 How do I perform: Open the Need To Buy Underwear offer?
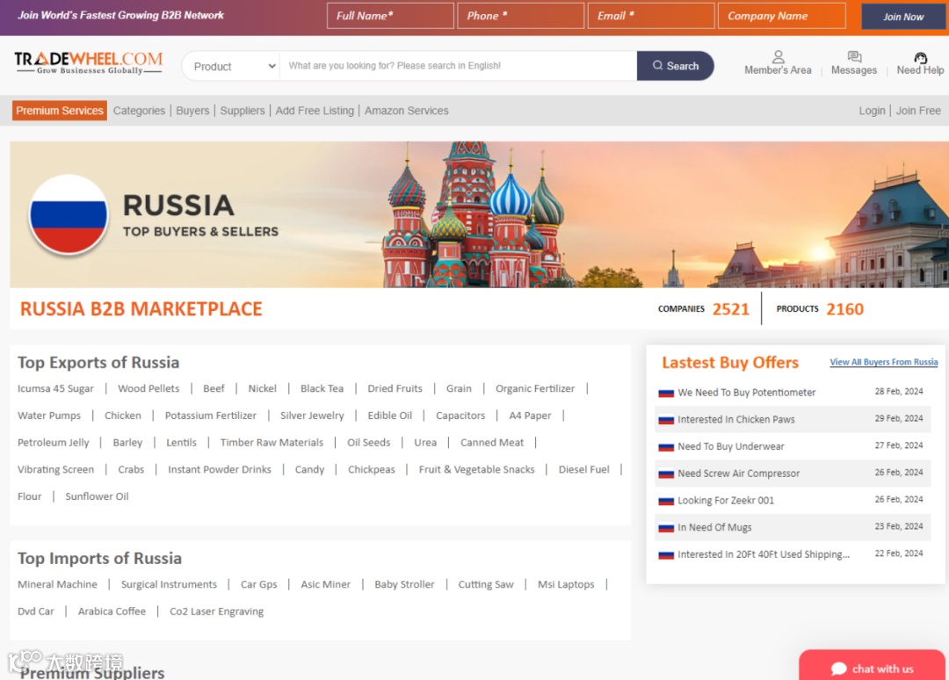tap(730, 446)
